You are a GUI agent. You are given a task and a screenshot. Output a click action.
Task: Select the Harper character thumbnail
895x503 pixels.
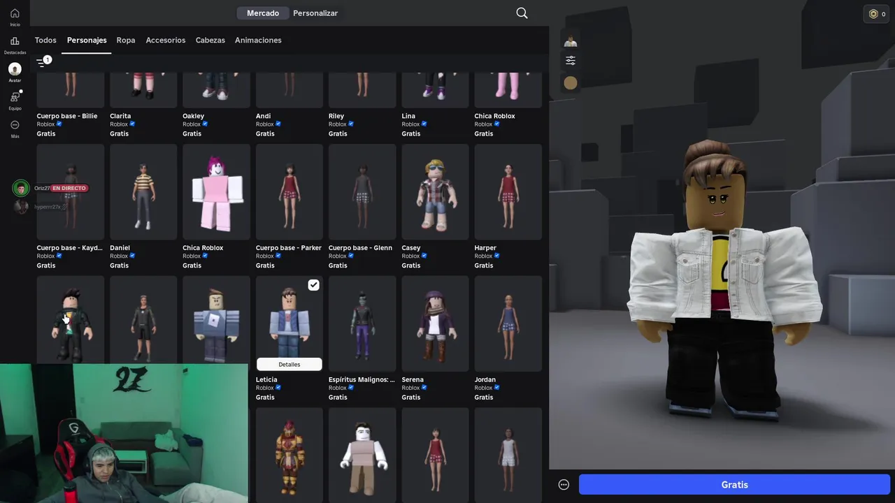pyautogui.click(x=508, y=192)
